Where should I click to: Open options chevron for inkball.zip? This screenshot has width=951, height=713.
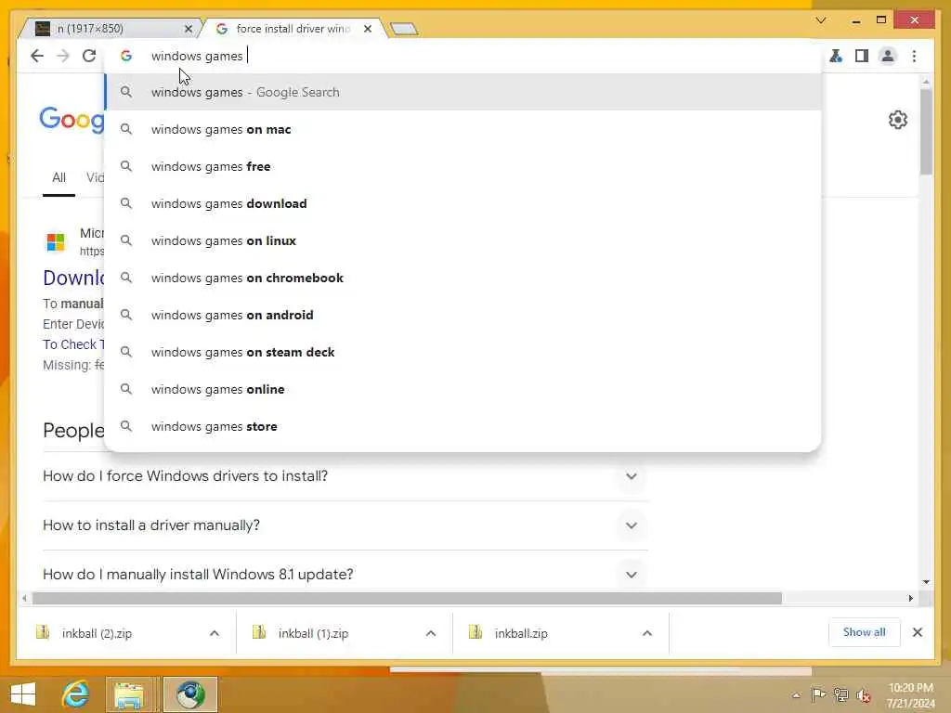pos(647,633)
